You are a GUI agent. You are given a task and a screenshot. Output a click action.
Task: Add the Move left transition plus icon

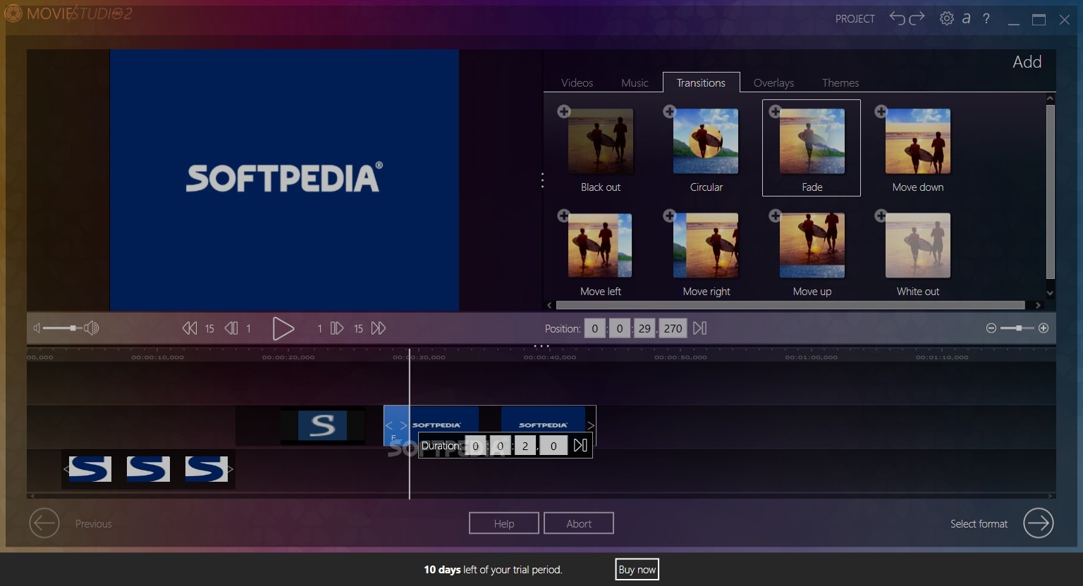tap(563, 216)
